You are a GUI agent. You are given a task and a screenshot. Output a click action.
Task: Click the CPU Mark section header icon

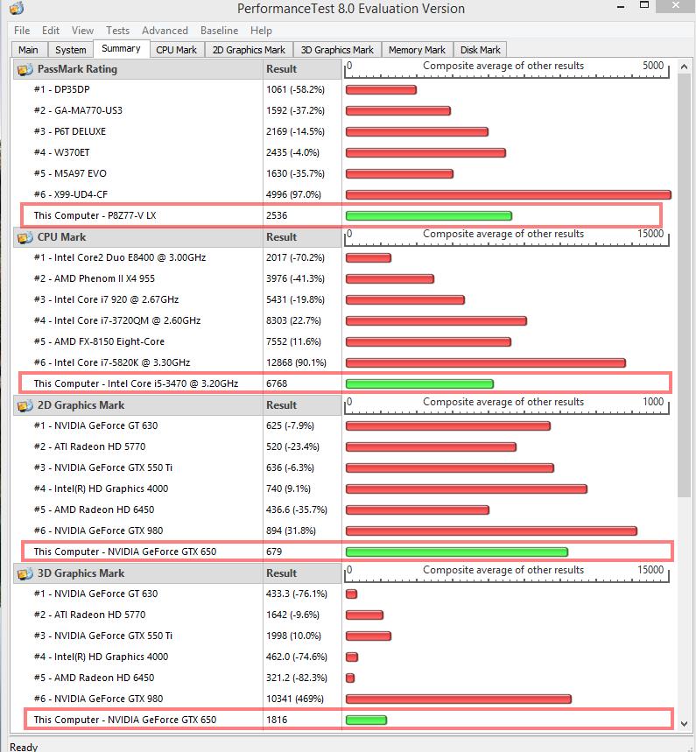coord(25,237)
